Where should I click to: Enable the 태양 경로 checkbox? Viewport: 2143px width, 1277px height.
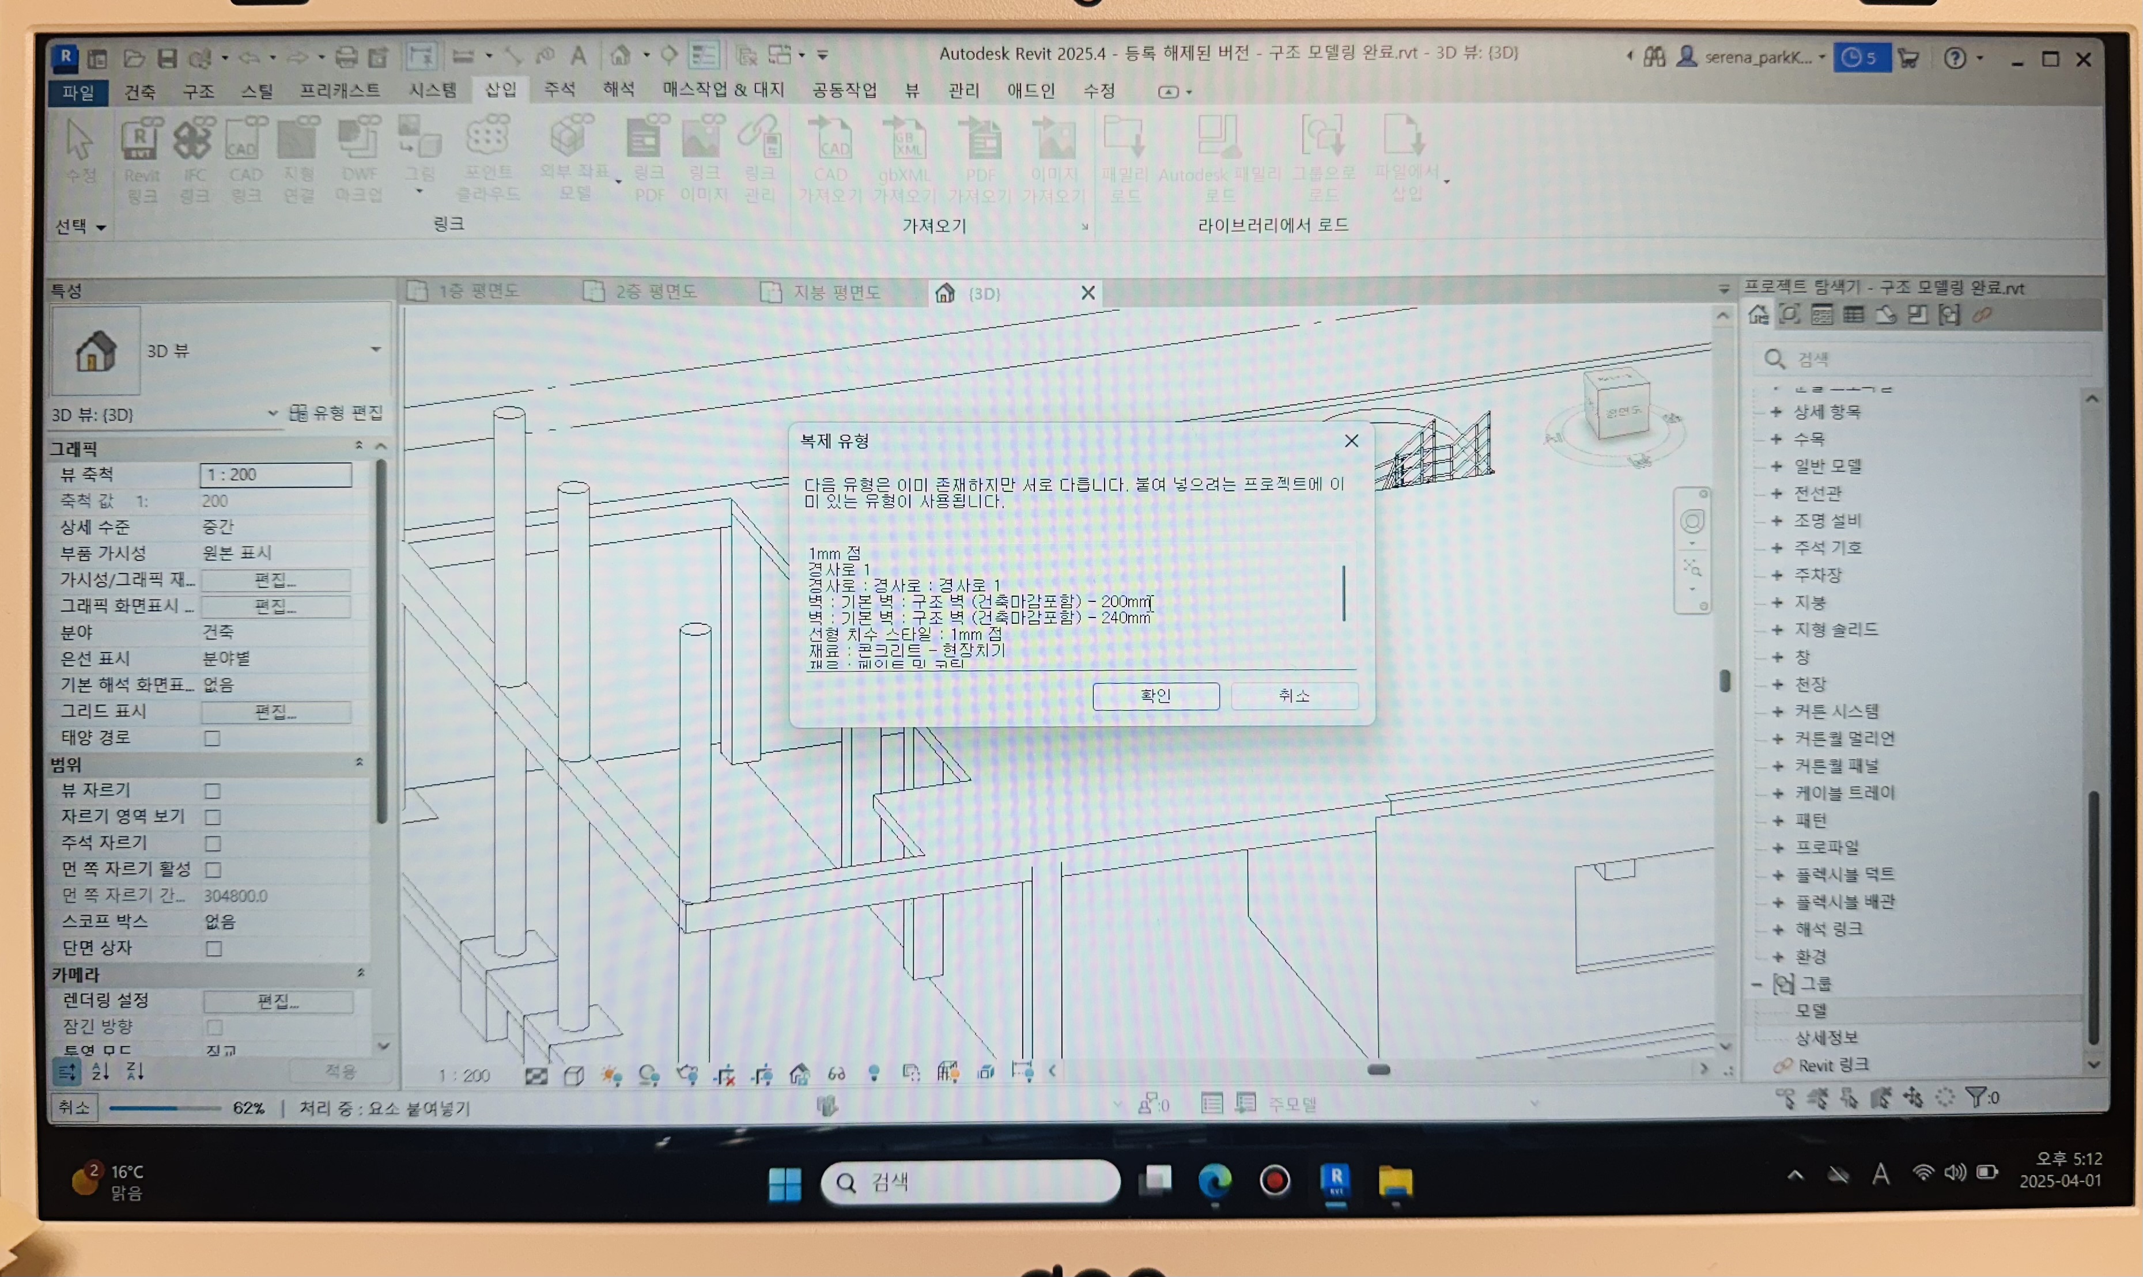coord(211,738)
